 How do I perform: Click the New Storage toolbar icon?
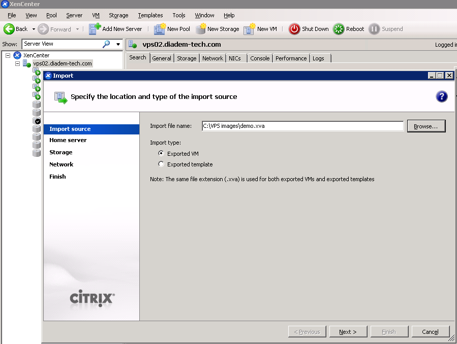pyautogui.click(x=201, y=29)
